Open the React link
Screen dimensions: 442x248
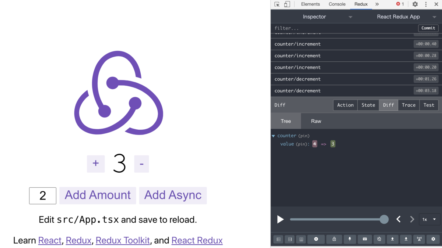tap(50, 240)
